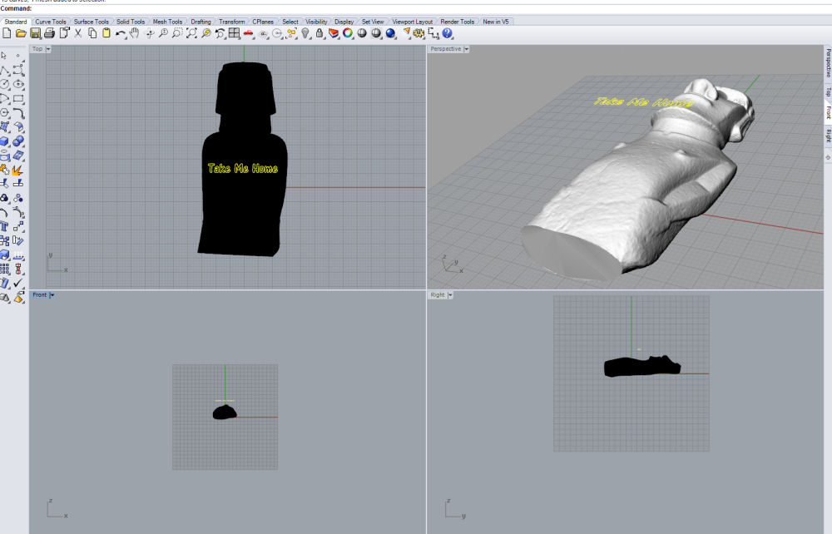Toggle the Hide objects lightbulb icon
Viewport: 832px width, 534px height.
[x=305, y=33]
